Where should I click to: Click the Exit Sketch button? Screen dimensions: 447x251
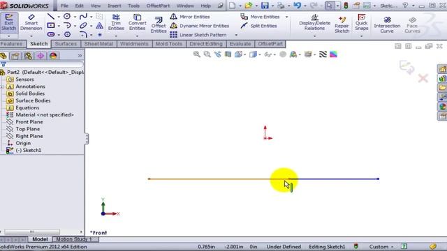[8, 22]
